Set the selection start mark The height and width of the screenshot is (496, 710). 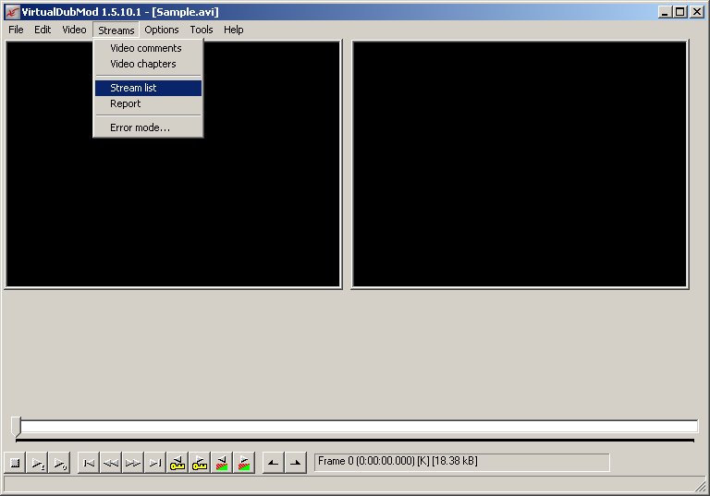[273, 463]
